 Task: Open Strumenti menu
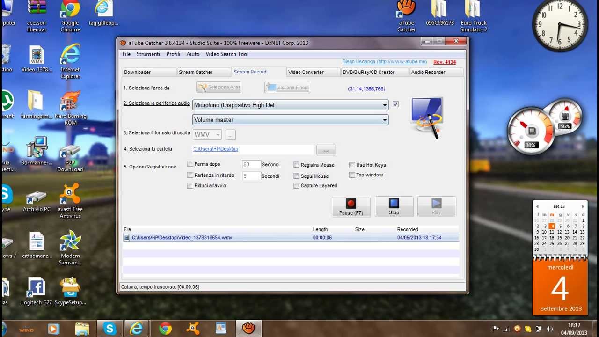point(148,54)
